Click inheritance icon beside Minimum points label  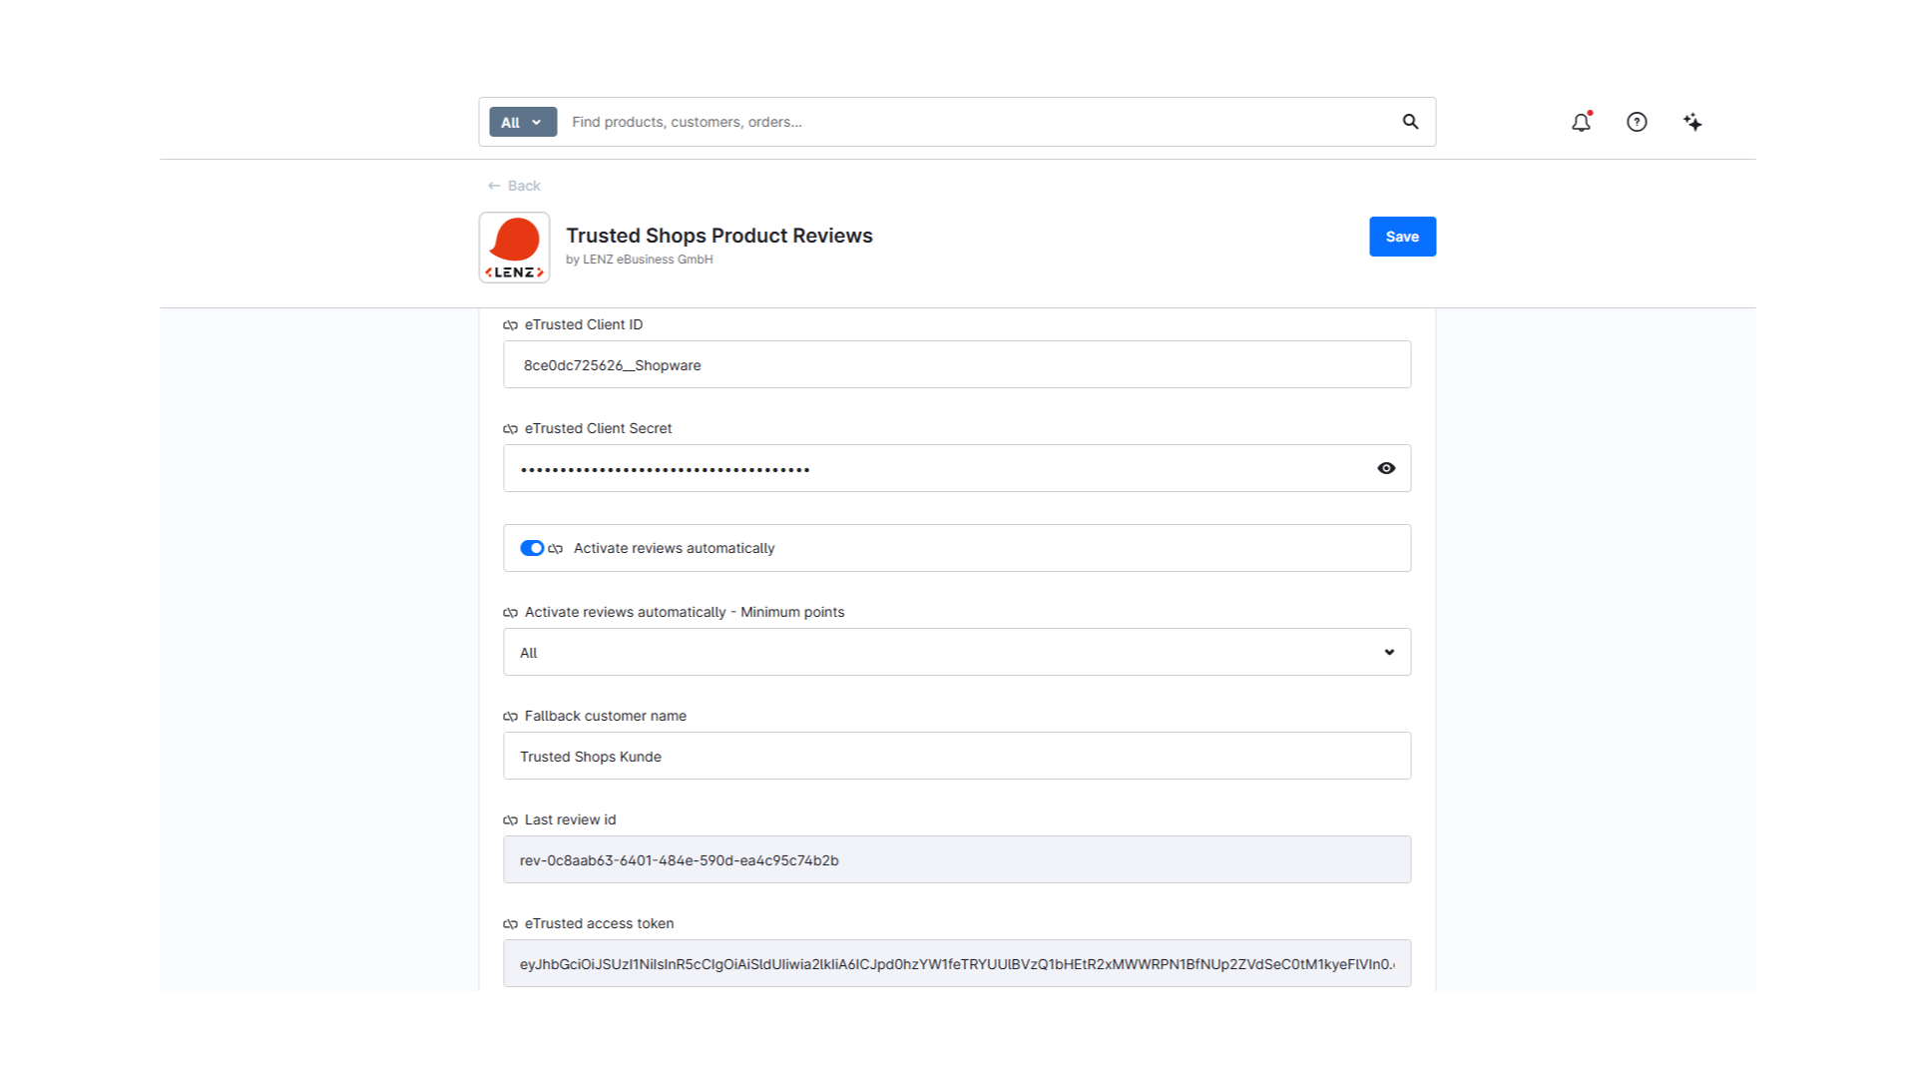click(510, 613)
